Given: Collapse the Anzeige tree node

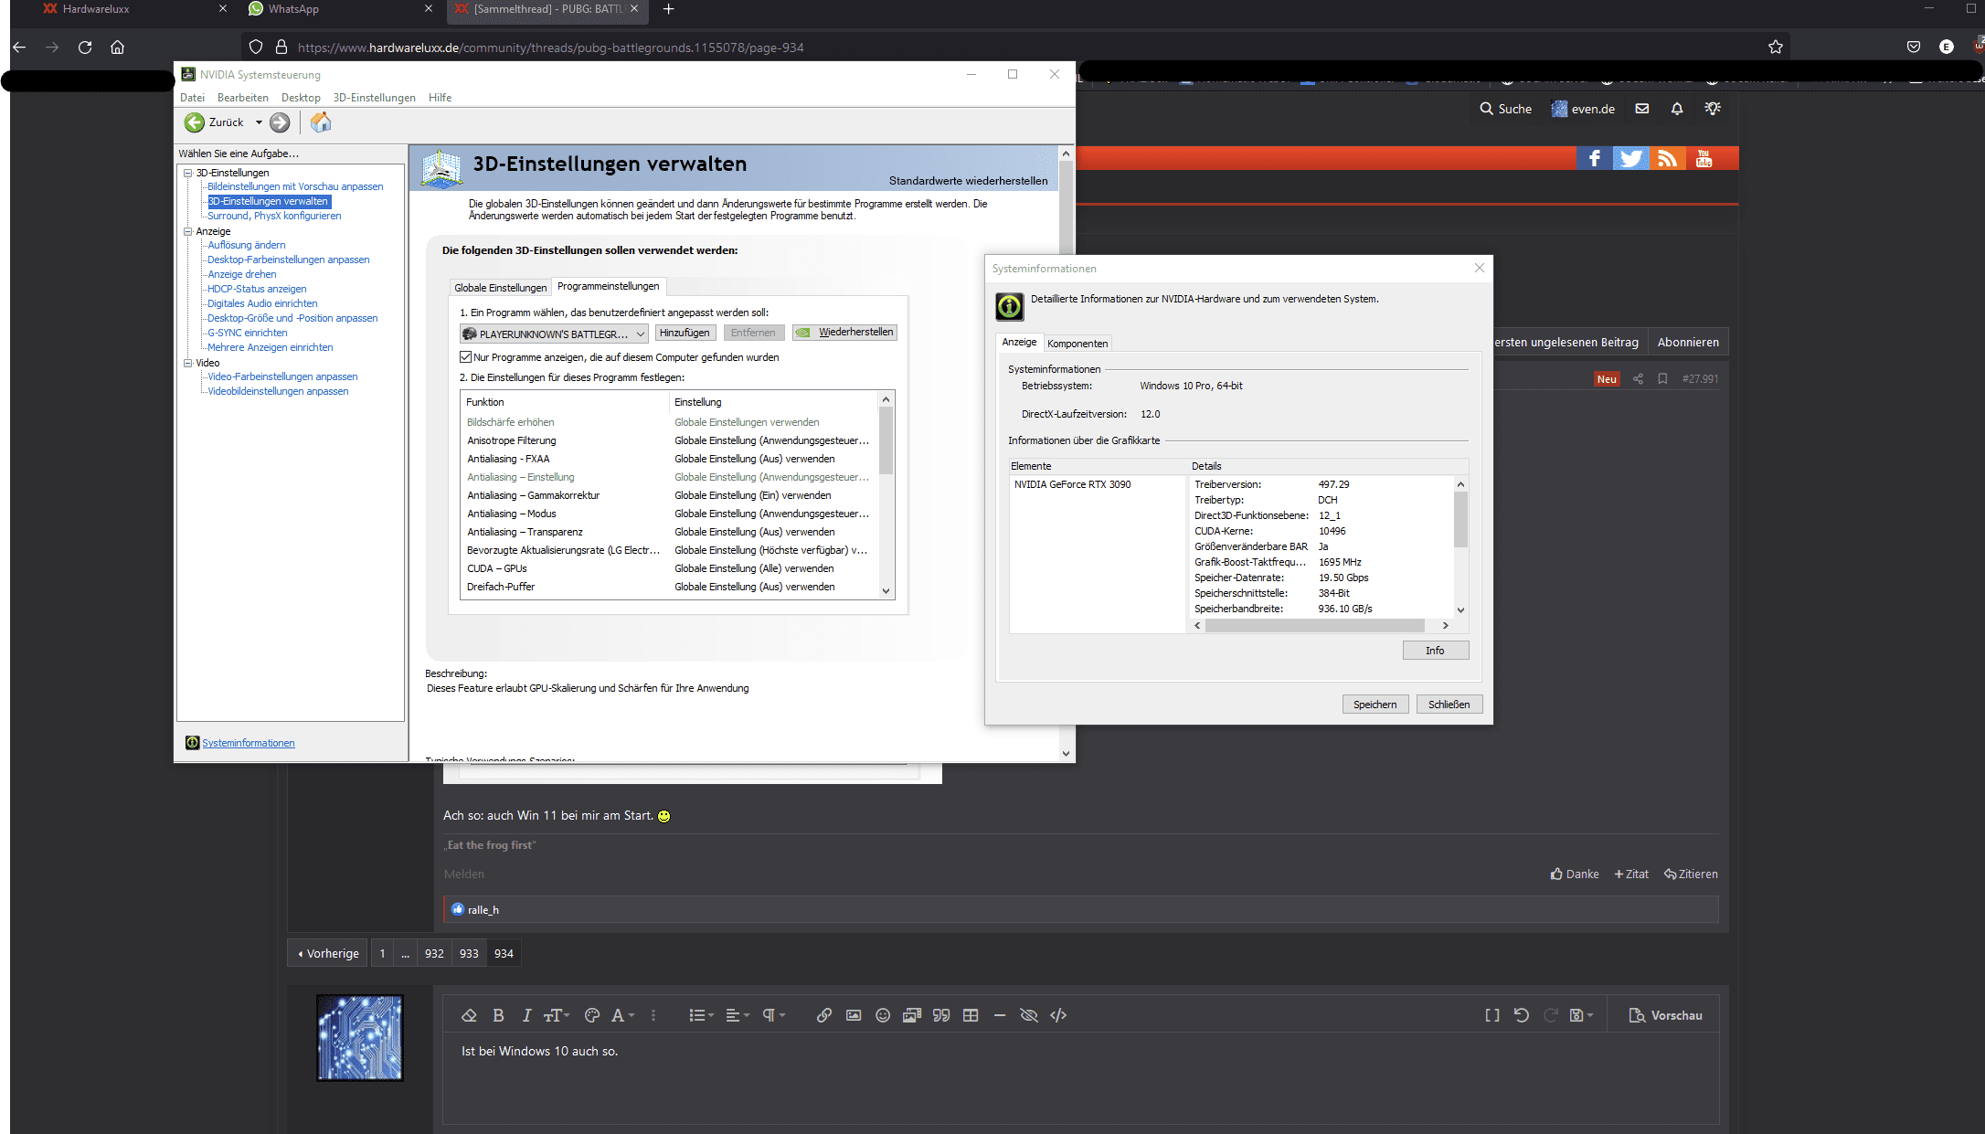Looking at the screenshot, I should click(x=188, y=231).
